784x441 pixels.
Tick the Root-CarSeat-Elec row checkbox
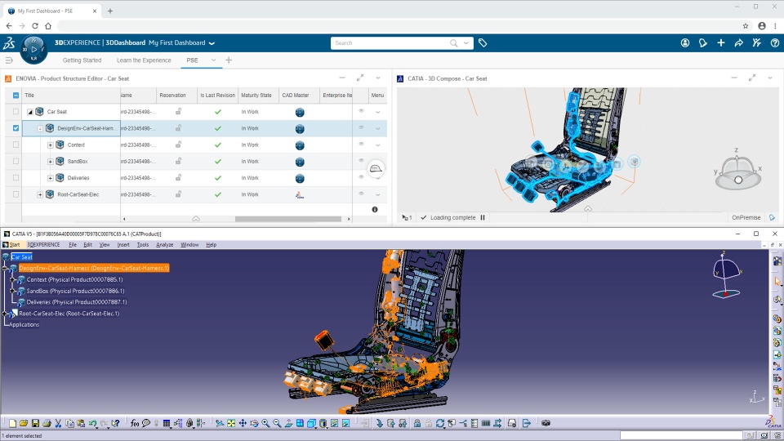(x=16, y=194)
